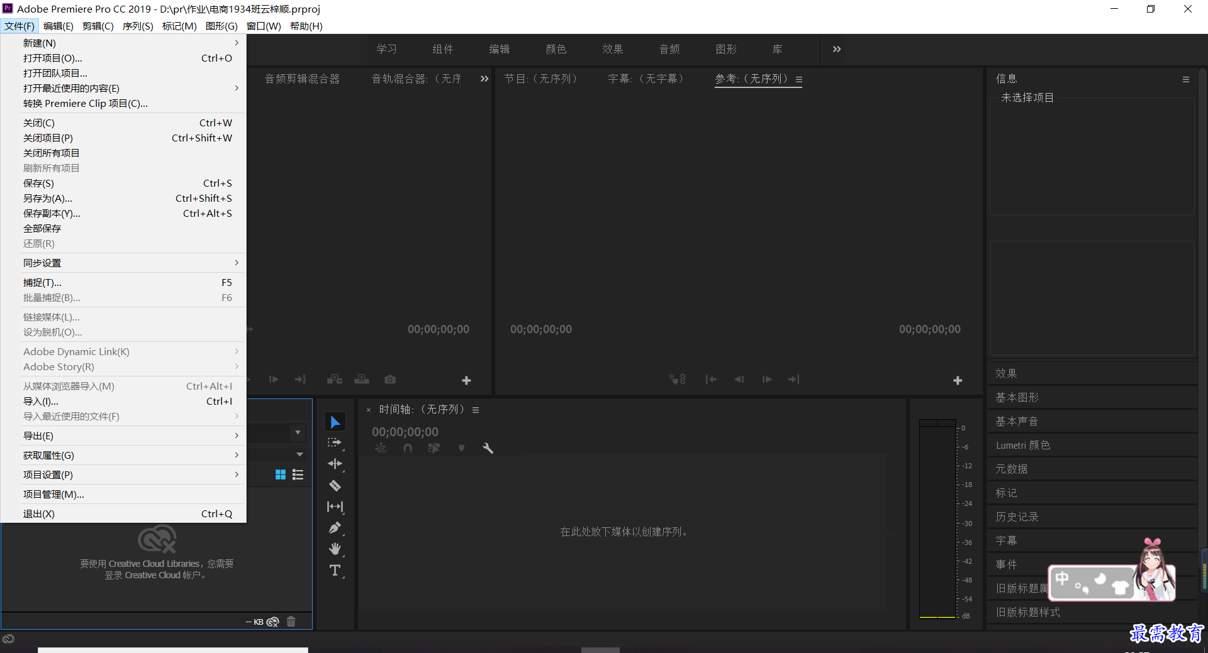Toggle nest sequence insert mode in timeline

point(381,448)
